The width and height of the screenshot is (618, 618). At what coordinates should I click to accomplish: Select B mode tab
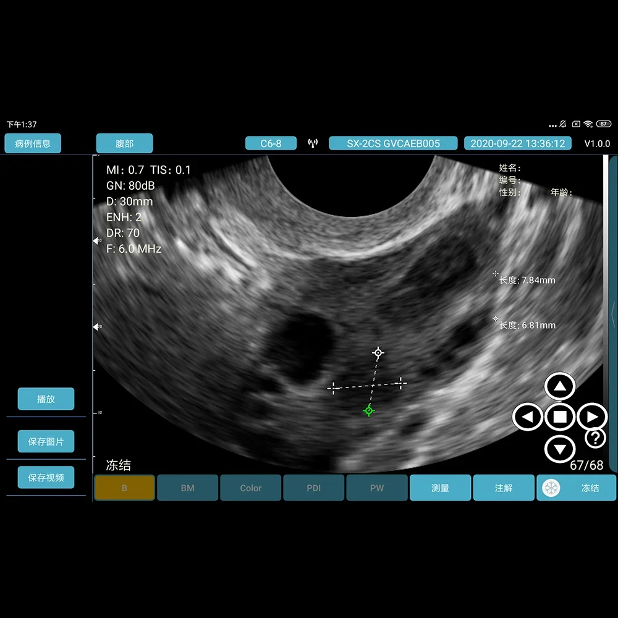pyautogui.click(x=125, y=488)
